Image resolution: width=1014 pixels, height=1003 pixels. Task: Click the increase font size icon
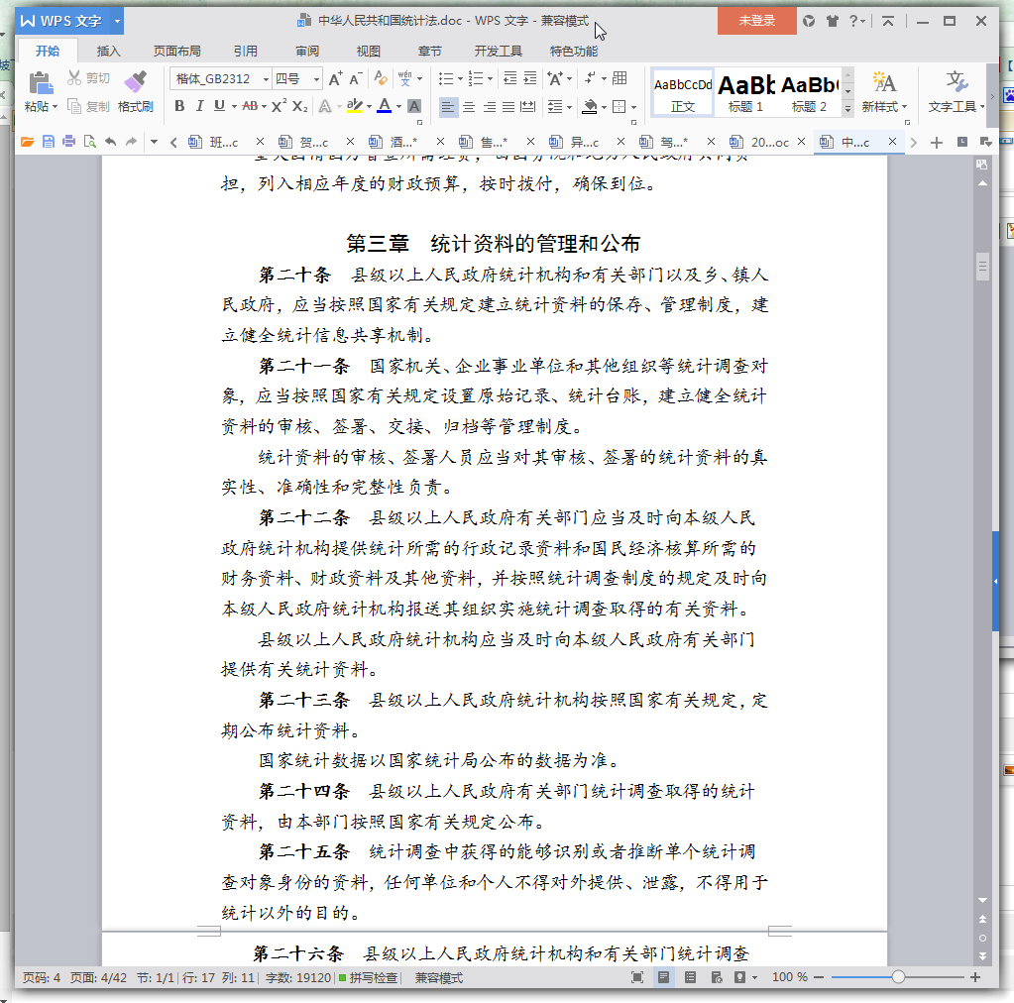point(335,78)
